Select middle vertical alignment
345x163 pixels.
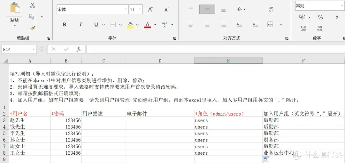207,9
